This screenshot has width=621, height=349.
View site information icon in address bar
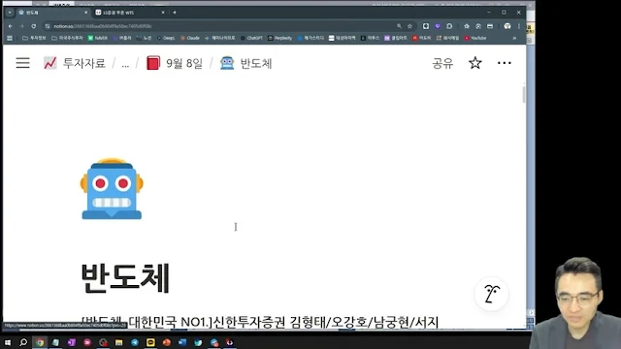click(48, 26)
